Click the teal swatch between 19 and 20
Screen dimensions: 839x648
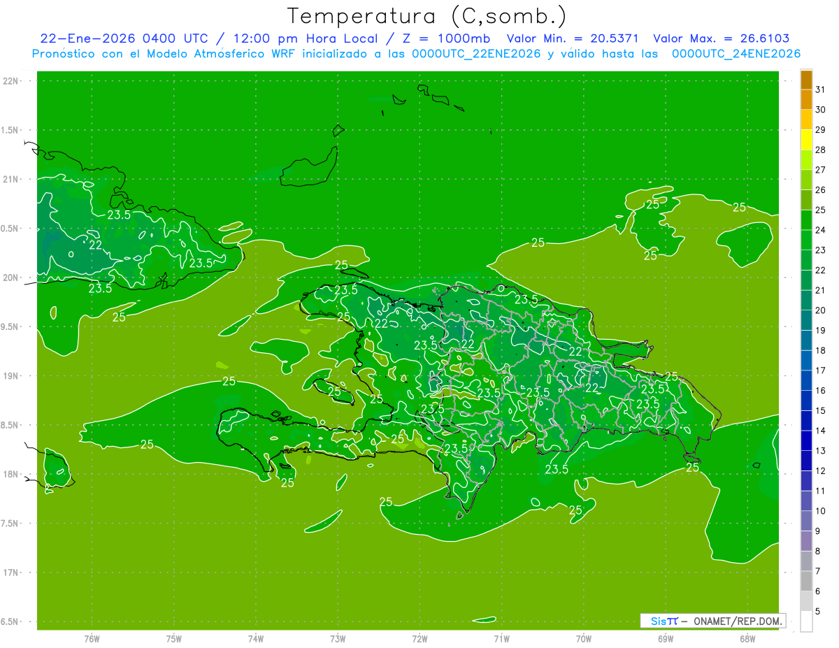(x=806, y=321)
